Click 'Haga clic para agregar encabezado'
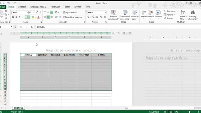Viewport: 201px width, 113px height. 71,50
